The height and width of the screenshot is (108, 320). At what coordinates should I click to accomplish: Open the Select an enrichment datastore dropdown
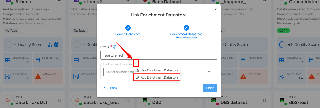pos(209,72)
